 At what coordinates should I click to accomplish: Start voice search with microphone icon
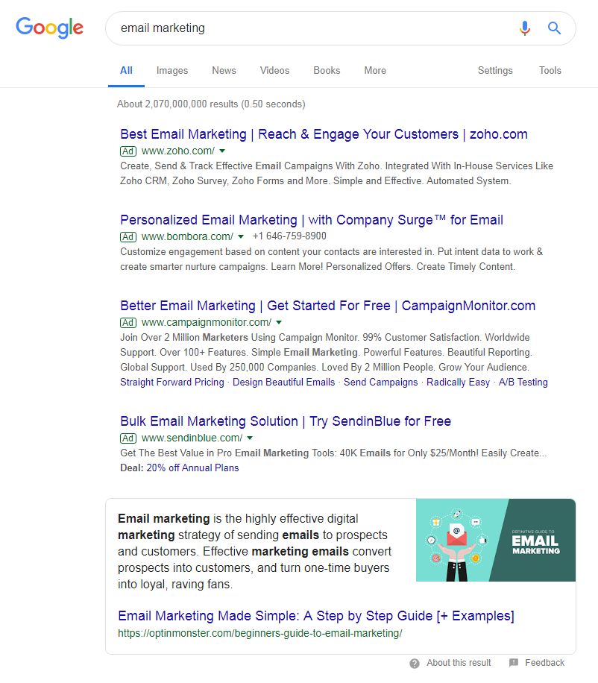525,28
